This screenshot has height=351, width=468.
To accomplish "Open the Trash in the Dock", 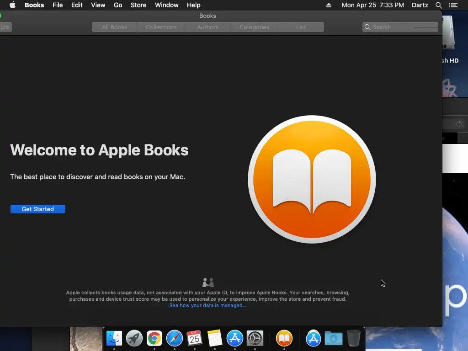I will click(x=354, y=338).
